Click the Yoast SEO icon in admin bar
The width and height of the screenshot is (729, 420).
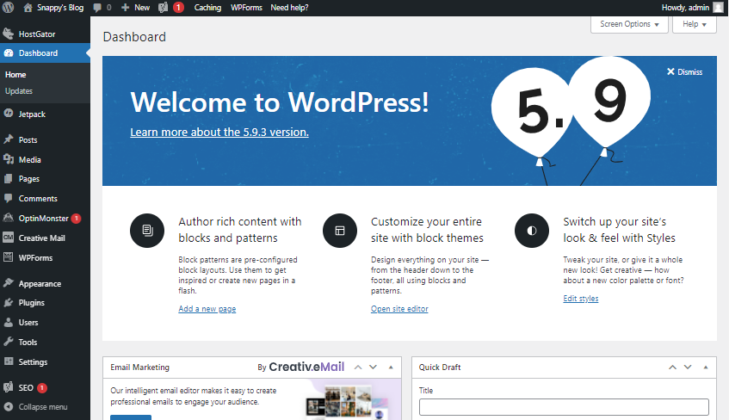tap(164, 7)
